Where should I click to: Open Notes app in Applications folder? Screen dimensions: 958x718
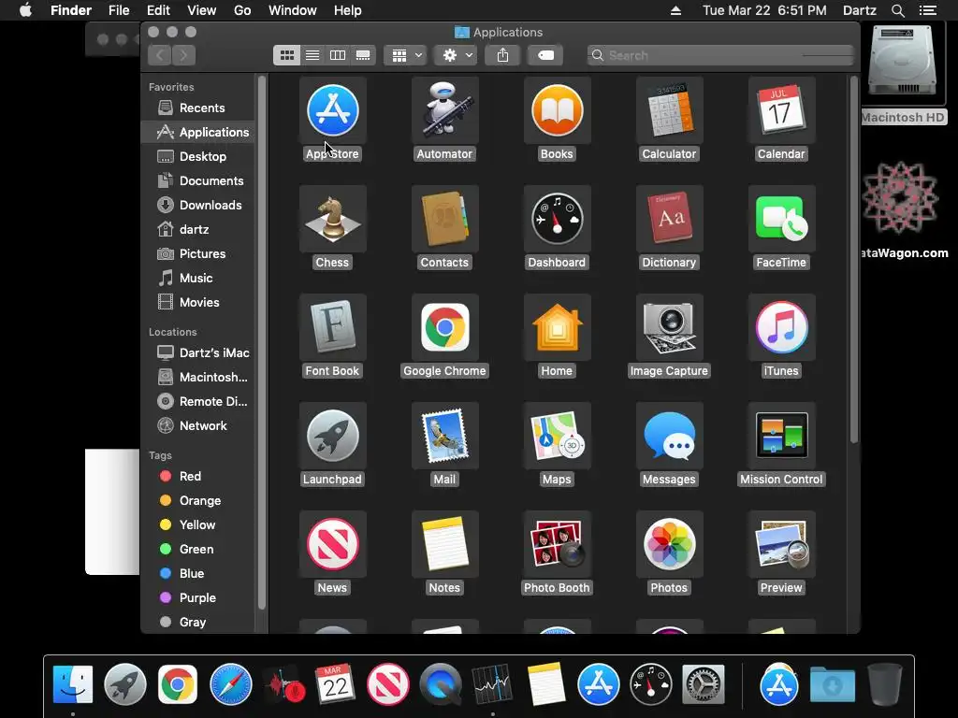click(444, 545)
